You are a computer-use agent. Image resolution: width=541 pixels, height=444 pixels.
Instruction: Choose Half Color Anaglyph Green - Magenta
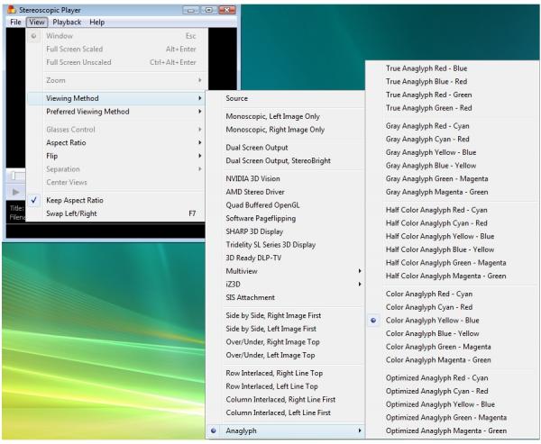[452, 263]
